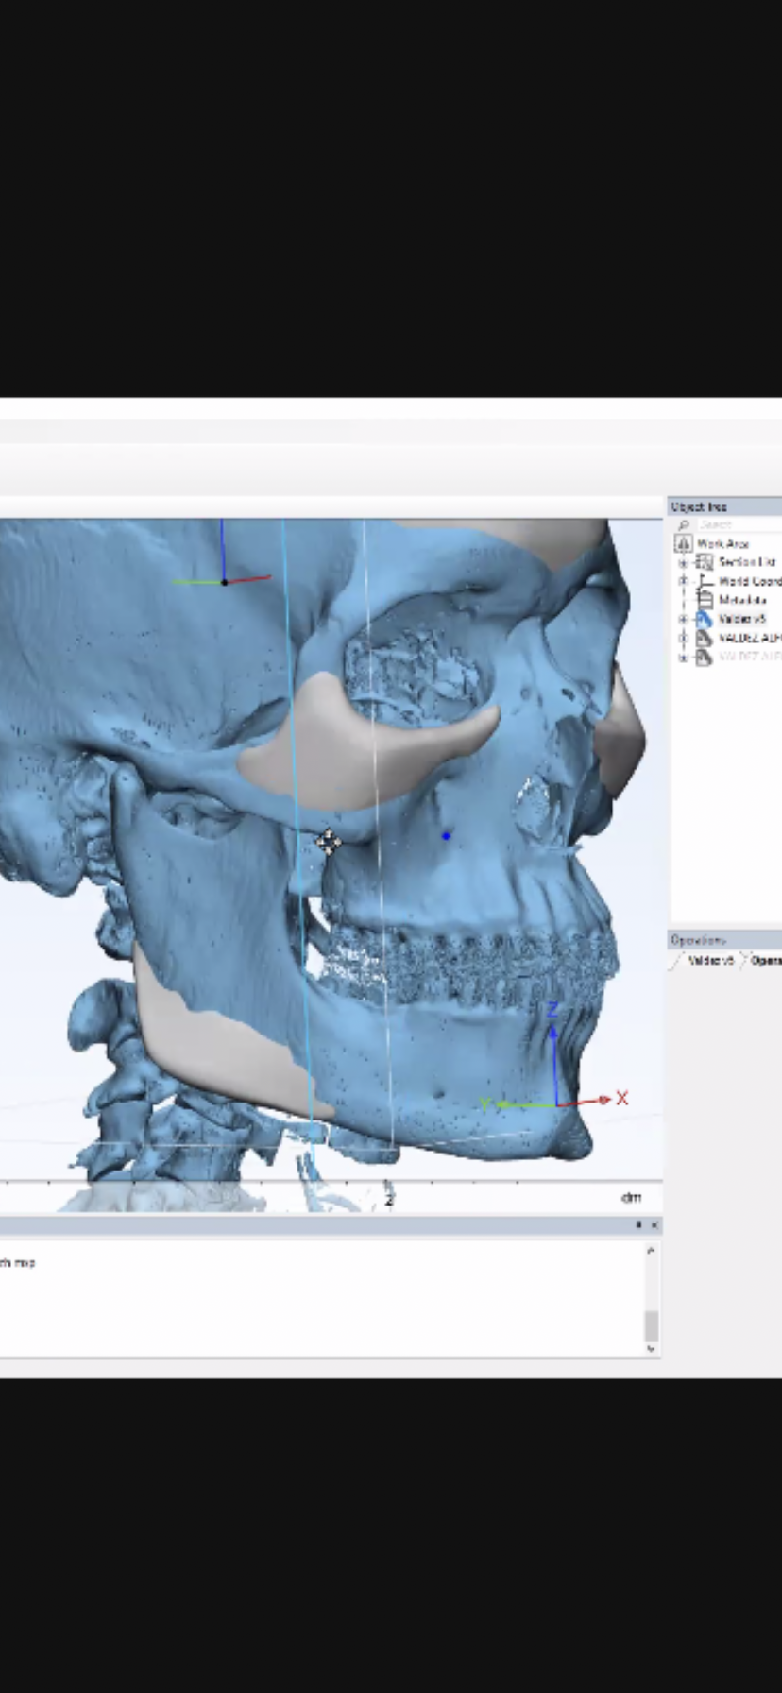Click the faded bottom VALDEZ part icon
The width and height of the screenshot is (782, 1693).
point(704,658)
